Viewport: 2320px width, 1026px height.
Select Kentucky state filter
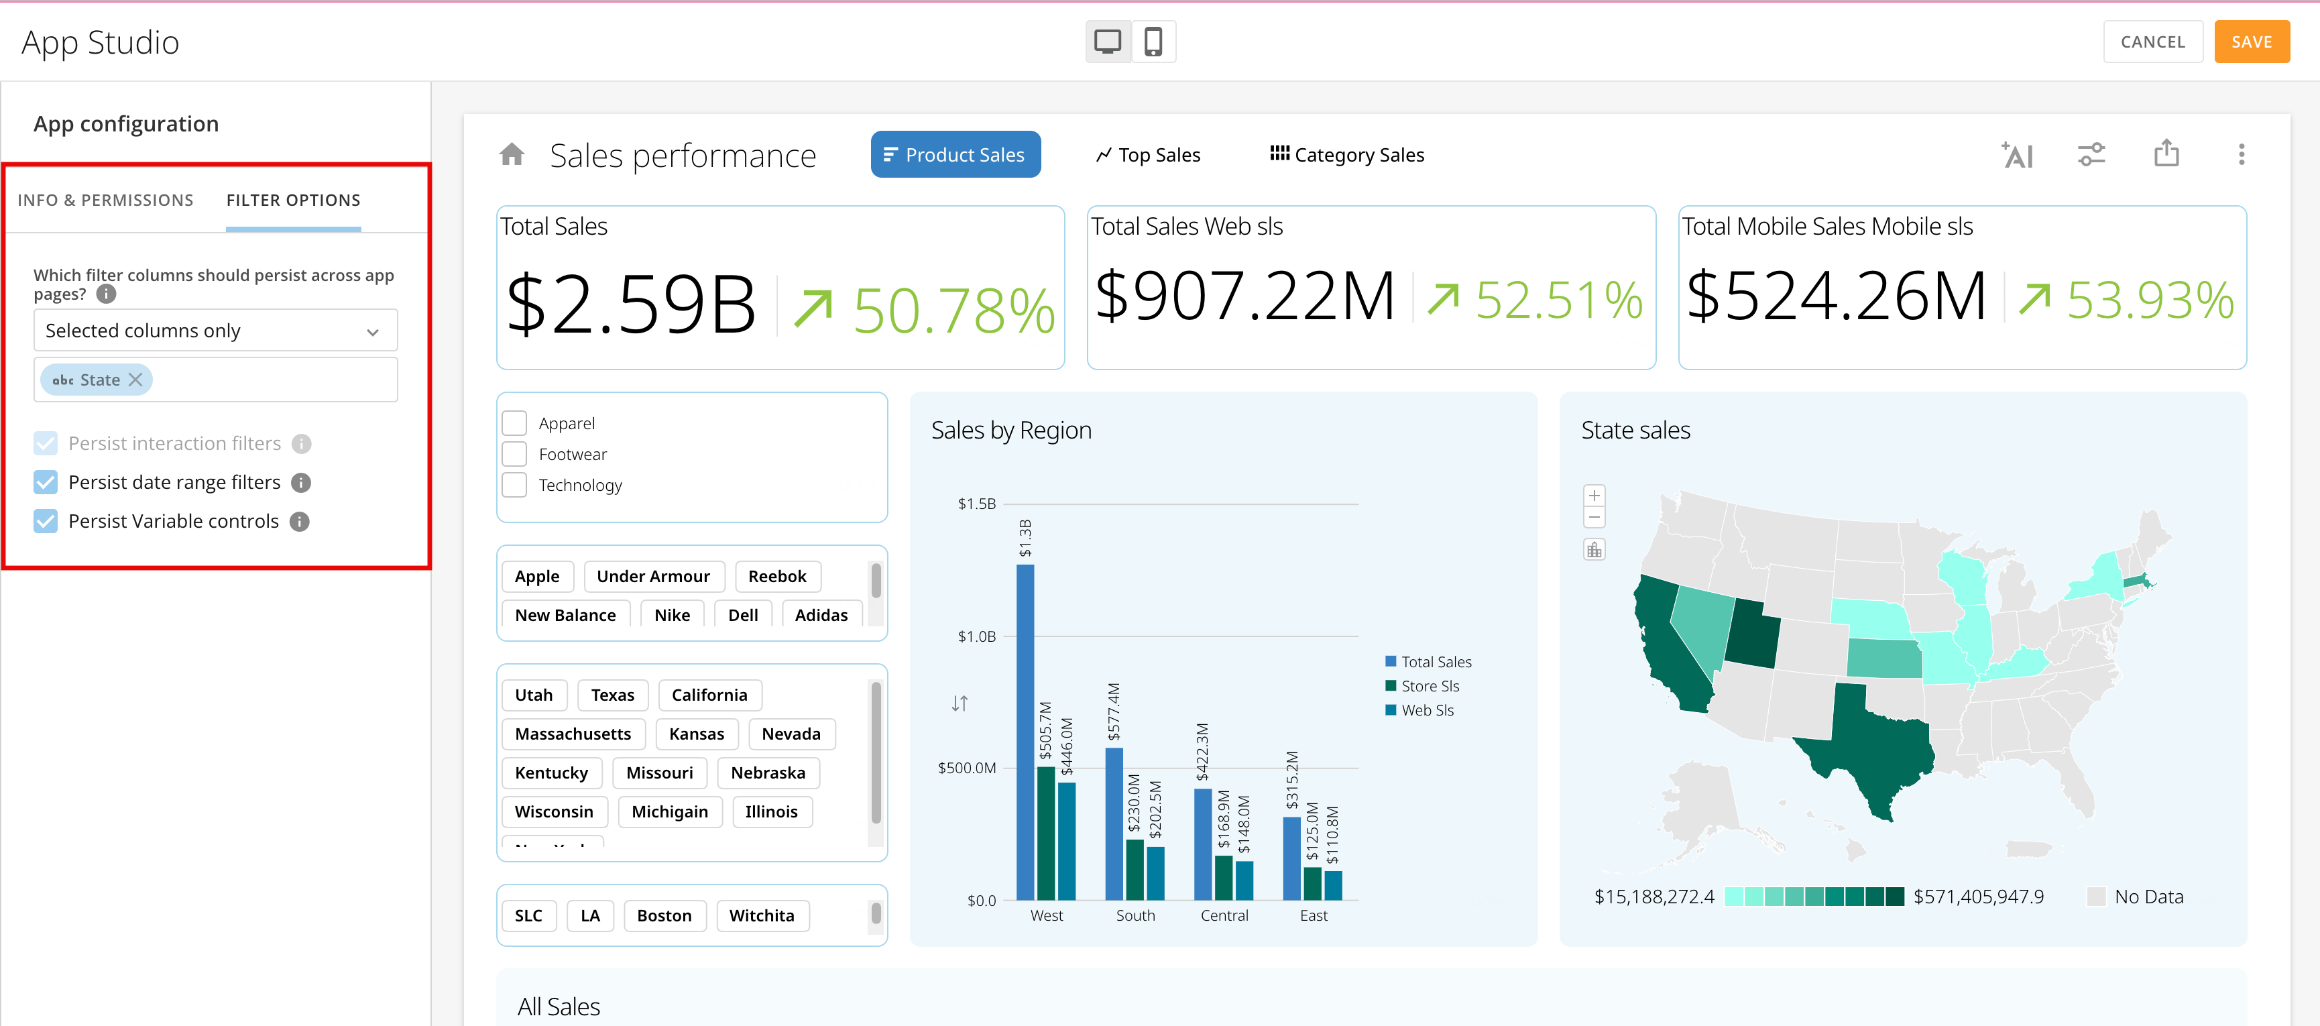point(551,773)
